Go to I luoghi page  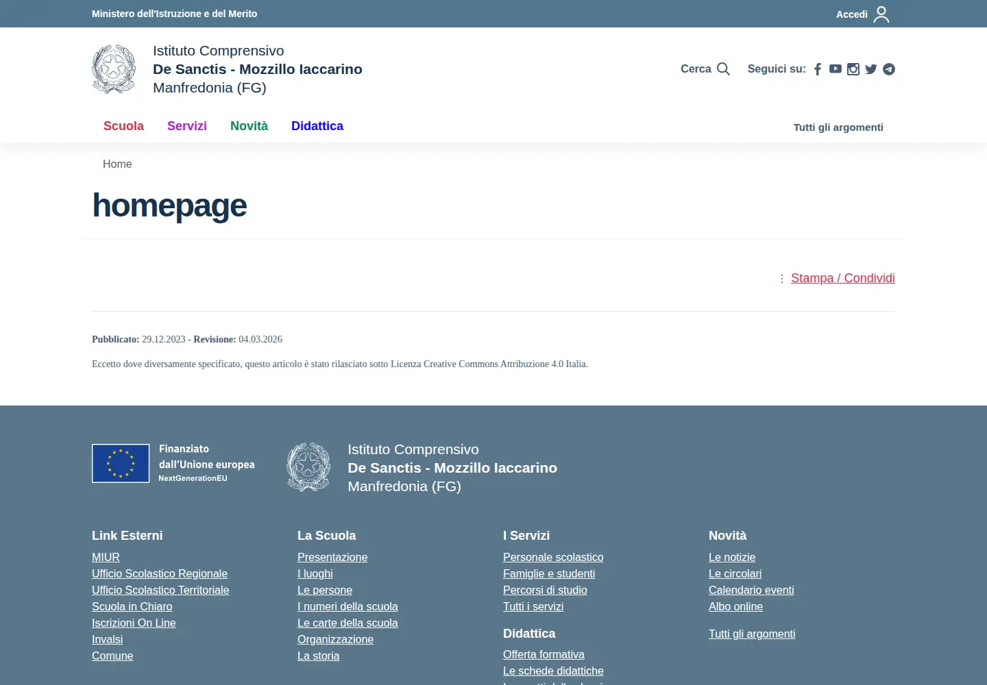pos(315,574)
